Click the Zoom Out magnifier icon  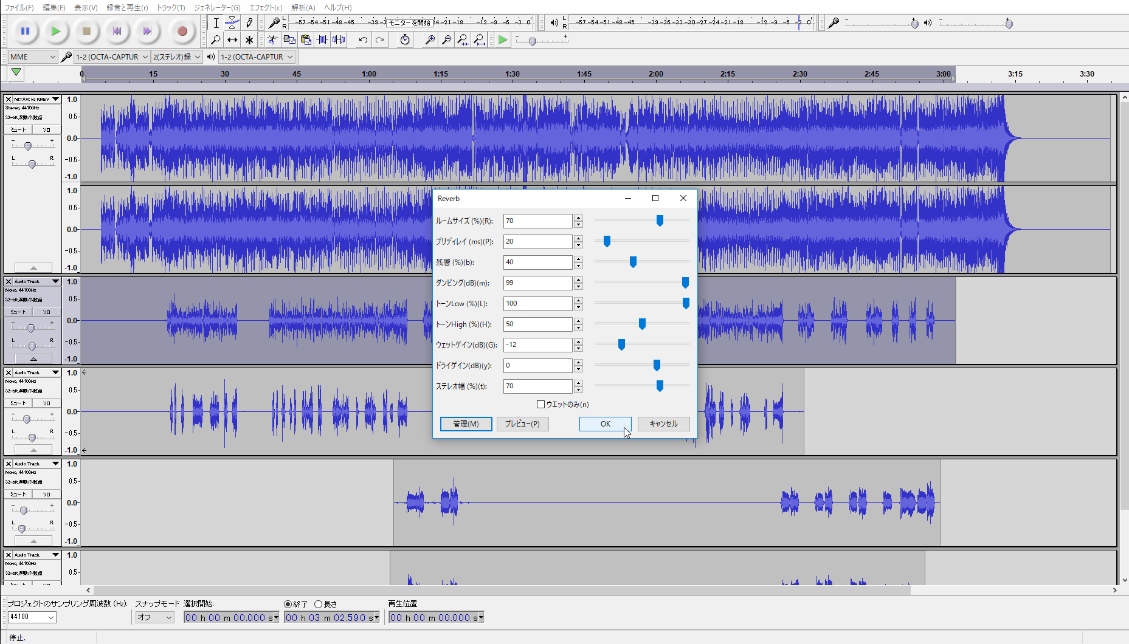coord(446,40)
